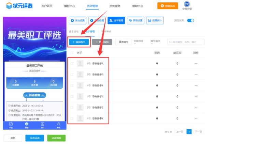
Task: Toggle the 预览效果 switch
Action: 190,20
